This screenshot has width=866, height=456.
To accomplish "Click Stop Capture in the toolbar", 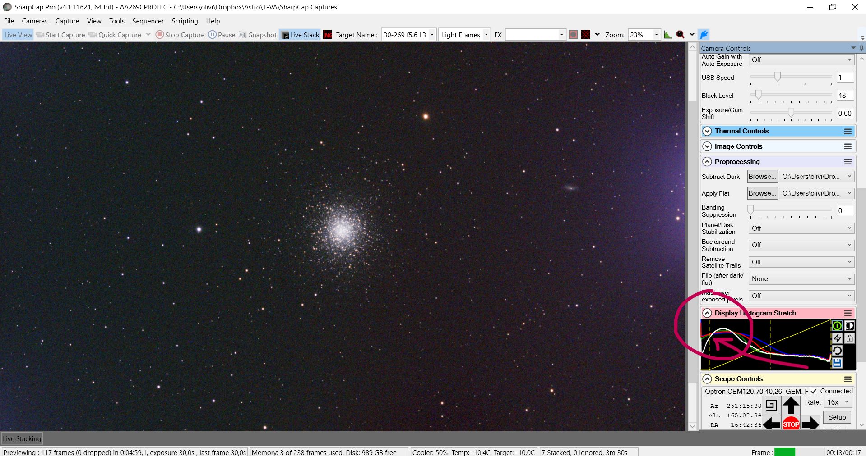I will [180, 35].
